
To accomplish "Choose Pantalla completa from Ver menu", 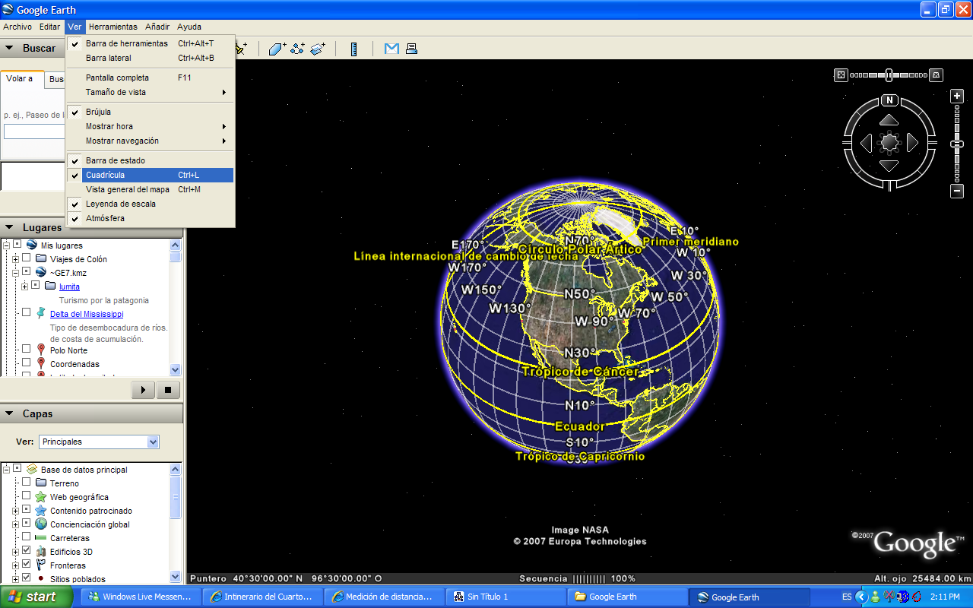I will (x=150, y=78).
